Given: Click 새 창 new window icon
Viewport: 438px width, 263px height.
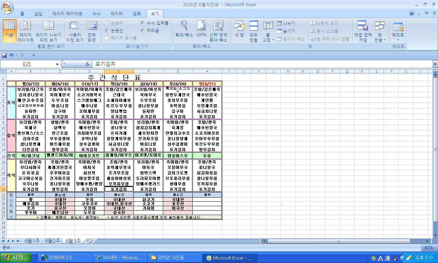Looking at the screenshot, I should (x=239, y=26).
